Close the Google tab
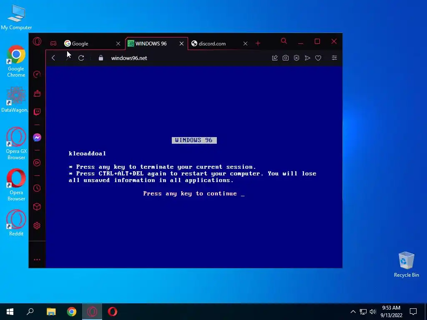Screen dimensions: 427x320 pos(118,43)
